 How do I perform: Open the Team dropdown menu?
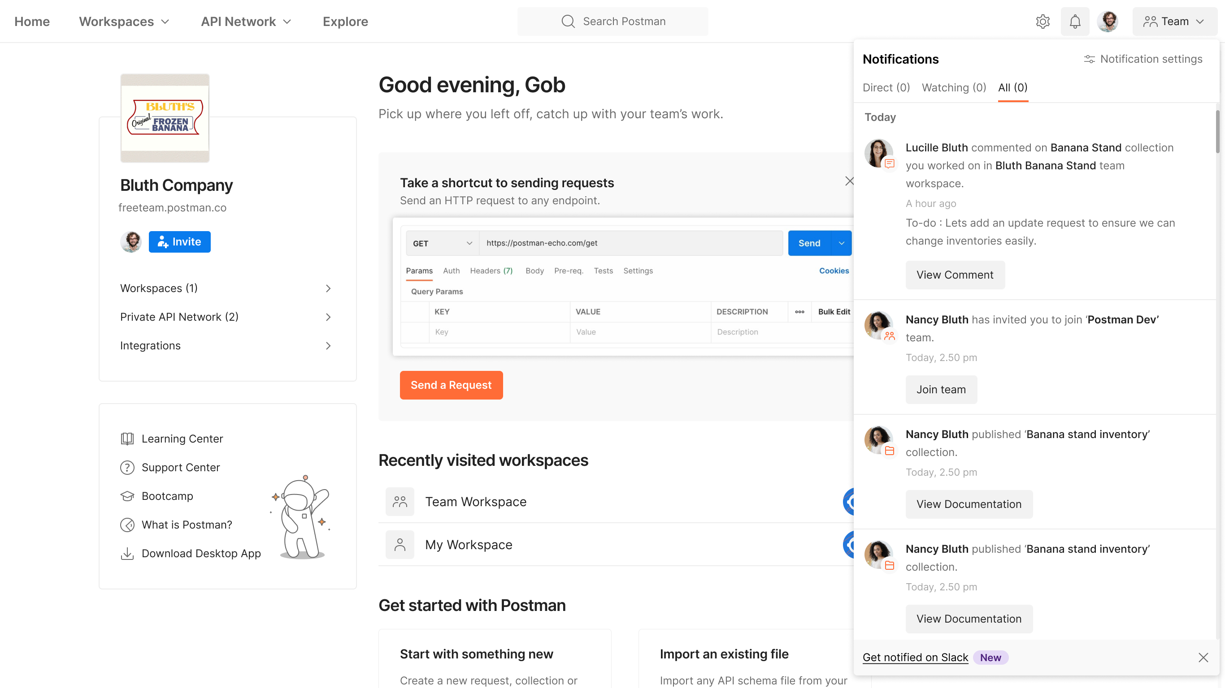click(x=1174, y=21)
